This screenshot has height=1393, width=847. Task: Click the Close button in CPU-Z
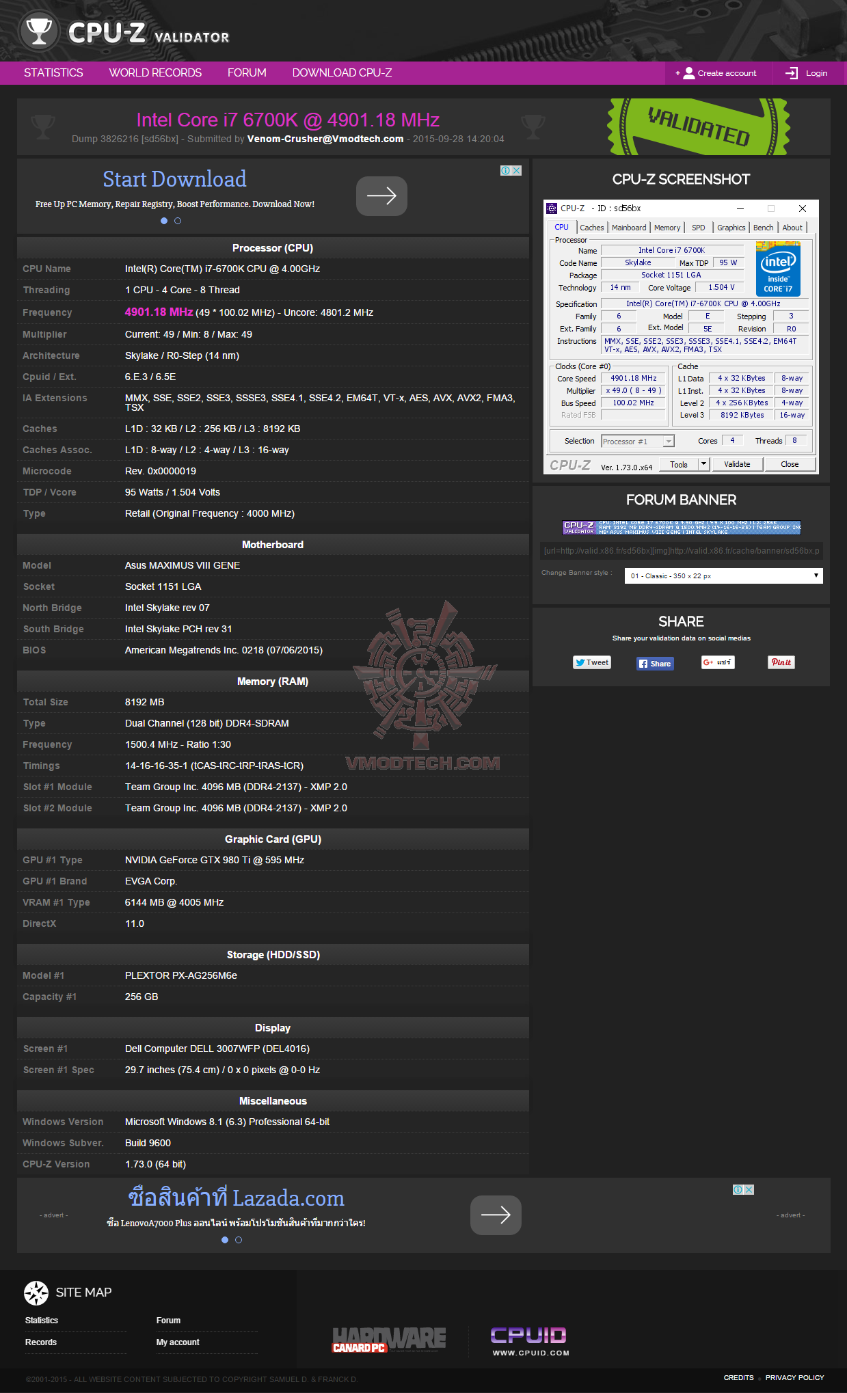[x=790, y=464]
